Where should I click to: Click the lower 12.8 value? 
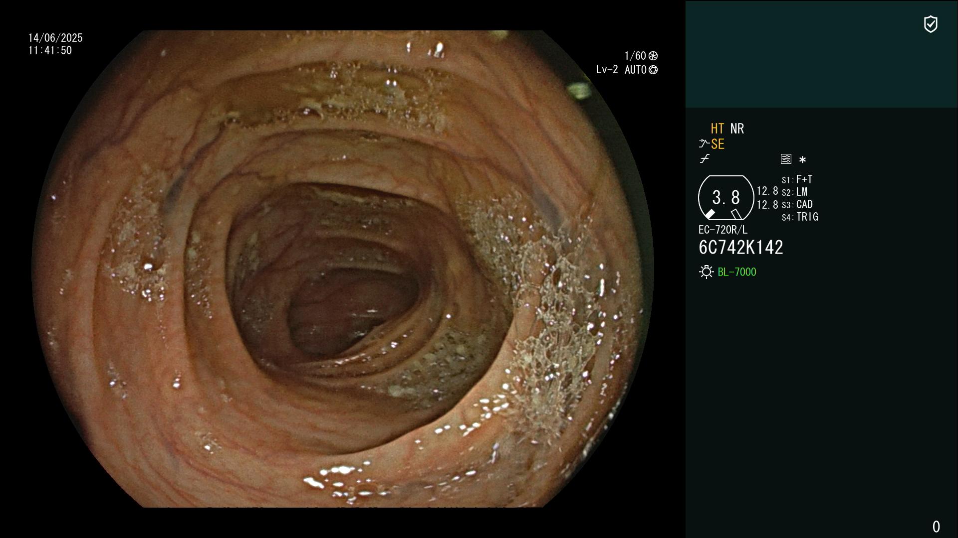click(x=767, y=205)
